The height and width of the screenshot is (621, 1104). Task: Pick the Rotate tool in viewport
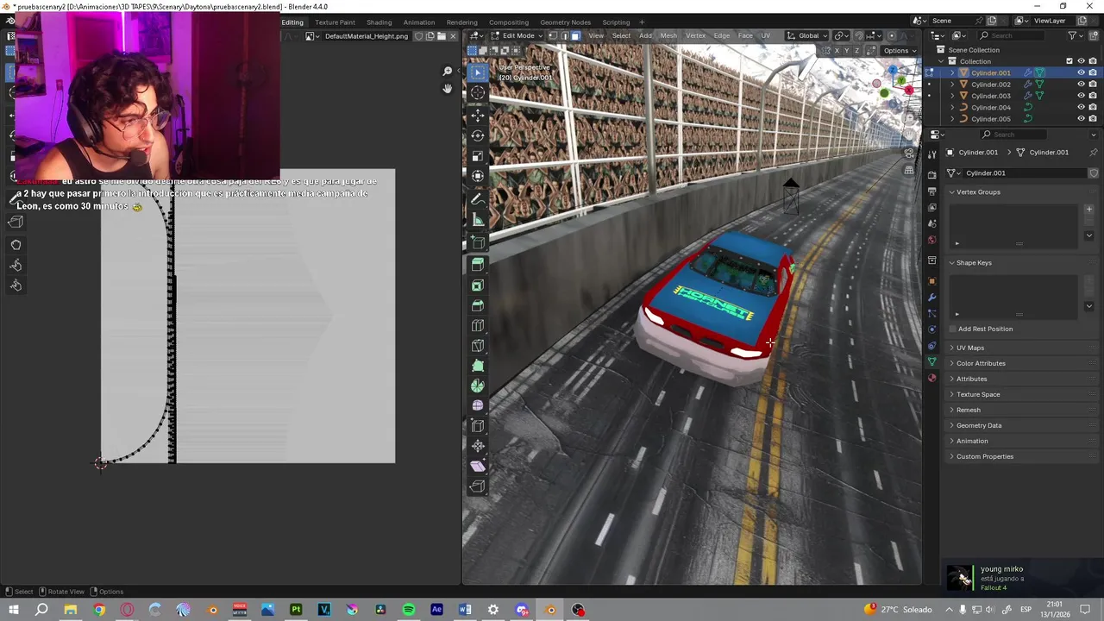coord(478,135)
